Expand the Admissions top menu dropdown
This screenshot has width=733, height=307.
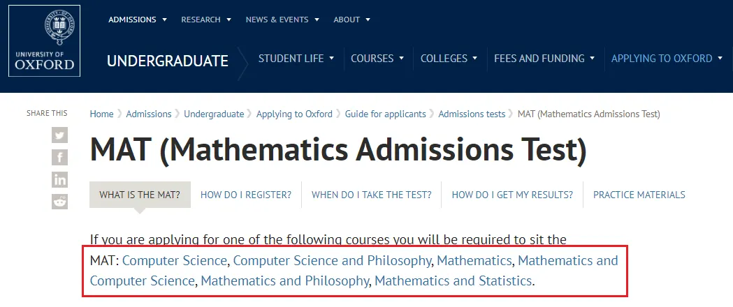137,20
